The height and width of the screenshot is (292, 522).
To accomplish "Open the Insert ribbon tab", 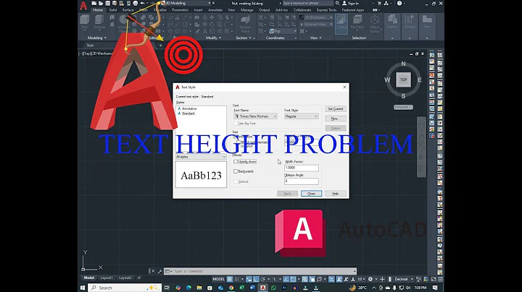I will point(198,10).
